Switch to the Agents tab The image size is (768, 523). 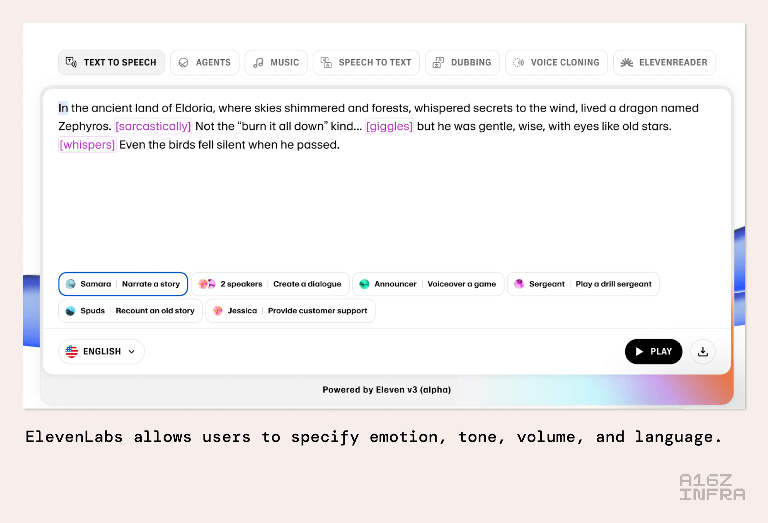pyautogui.click(x=205, y=63)
